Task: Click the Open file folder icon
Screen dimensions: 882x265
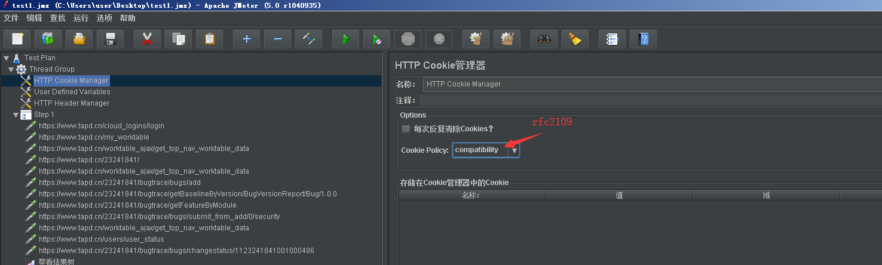Action: pyautogui.click(x=79, y=39)
